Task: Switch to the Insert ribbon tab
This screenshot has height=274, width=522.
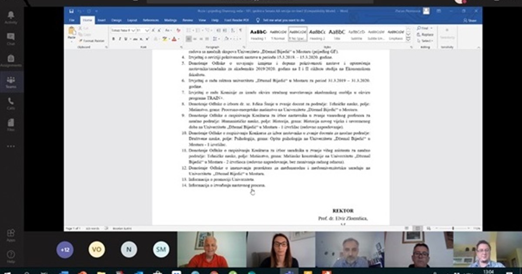Action: pos(101,20)
